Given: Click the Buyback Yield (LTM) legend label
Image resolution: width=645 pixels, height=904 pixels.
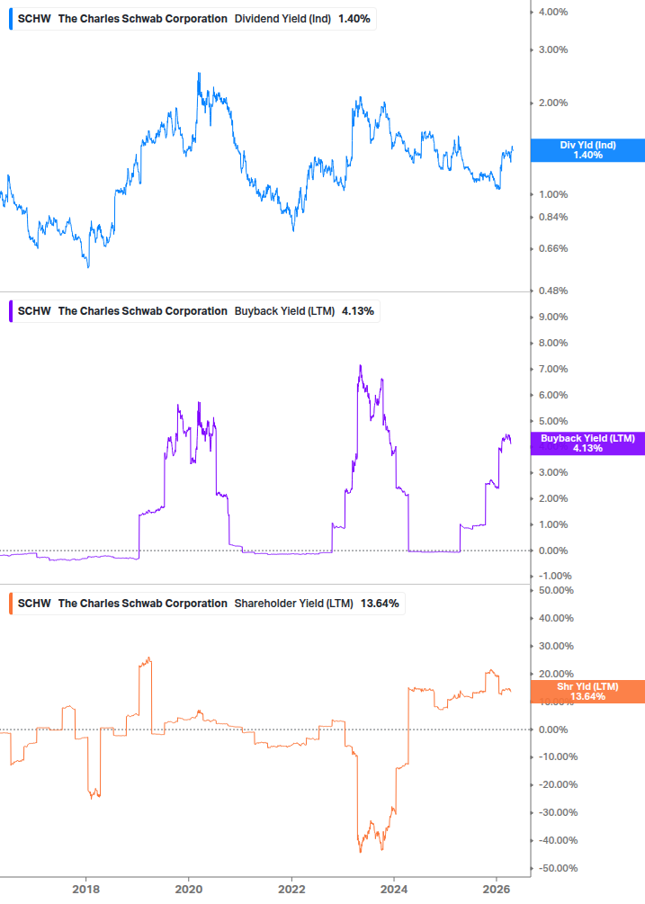Looking at the screenshot, I should [x=285, y=311].
